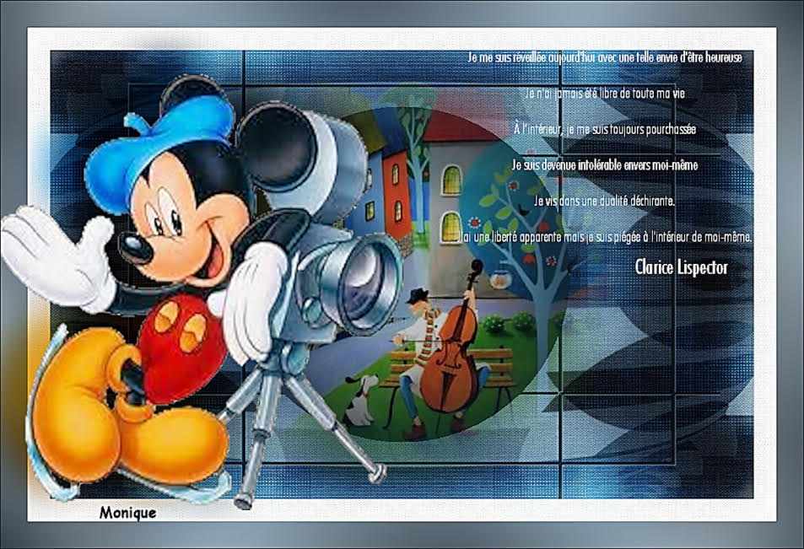Click the author name "Clarice Lispector"

tap(681, 267)
